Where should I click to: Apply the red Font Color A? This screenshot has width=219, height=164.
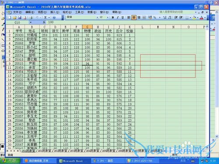coord(201,17)
